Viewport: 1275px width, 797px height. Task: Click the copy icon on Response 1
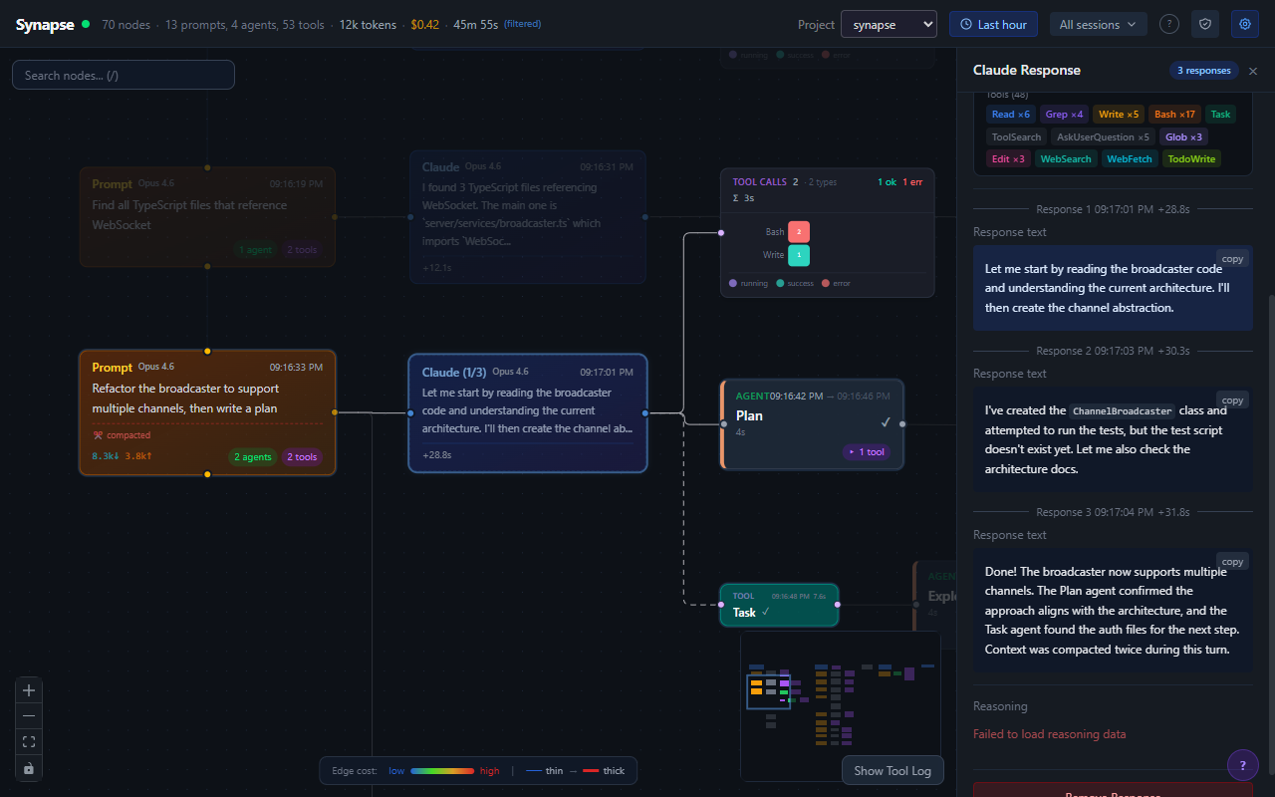click(x=1232, y=258)
